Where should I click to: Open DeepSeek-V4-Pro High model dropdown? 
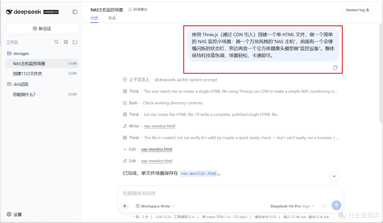click(293, 206)
